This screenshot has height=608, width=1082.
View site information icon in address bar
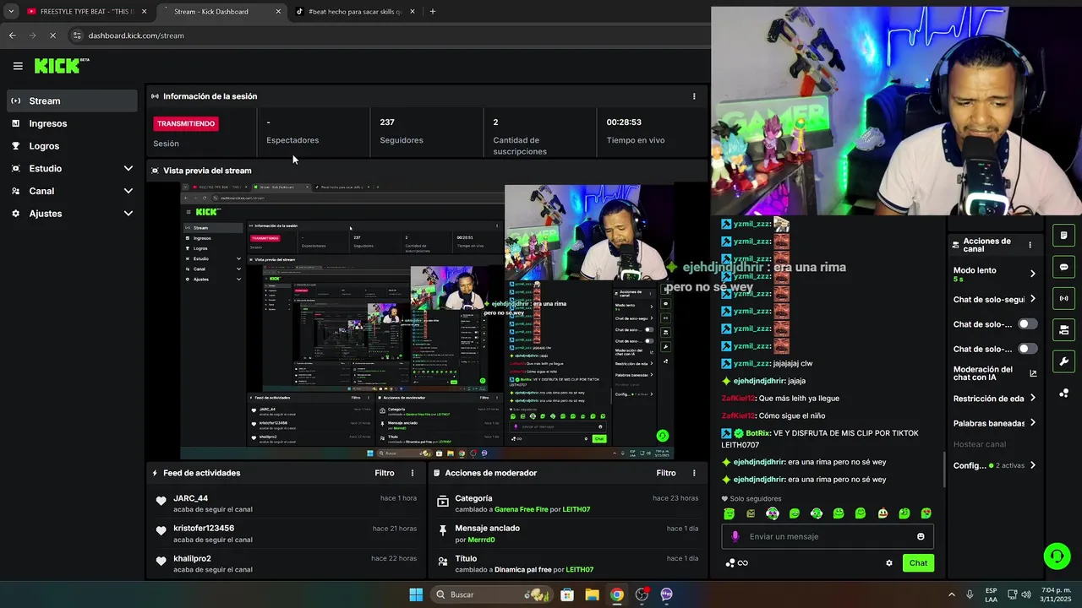pyautogui.click(x=77, y=35)
